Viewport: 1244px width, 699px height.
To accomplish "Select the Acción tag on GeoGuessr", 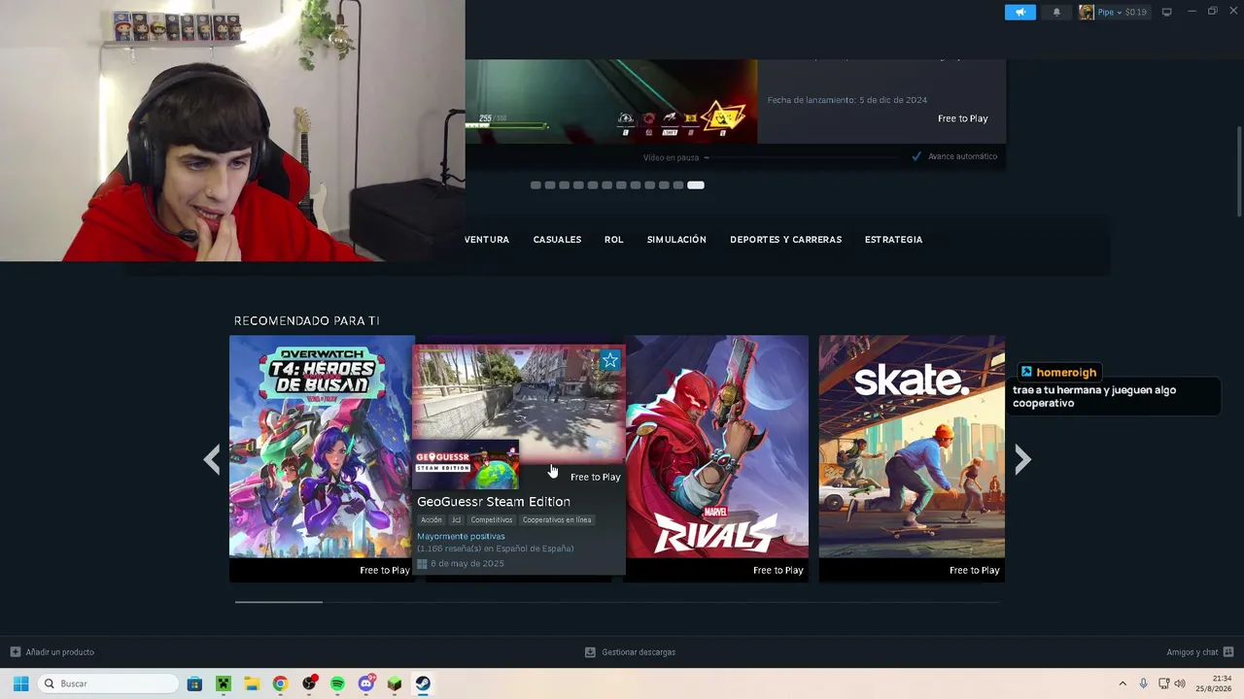I will [432, 520].
